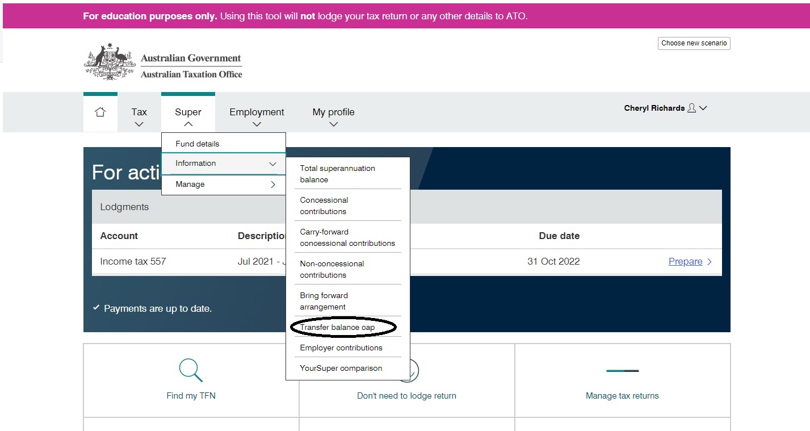
Task: Click the Australian Government coat of arms logo
Action: [x=108, y=61]
